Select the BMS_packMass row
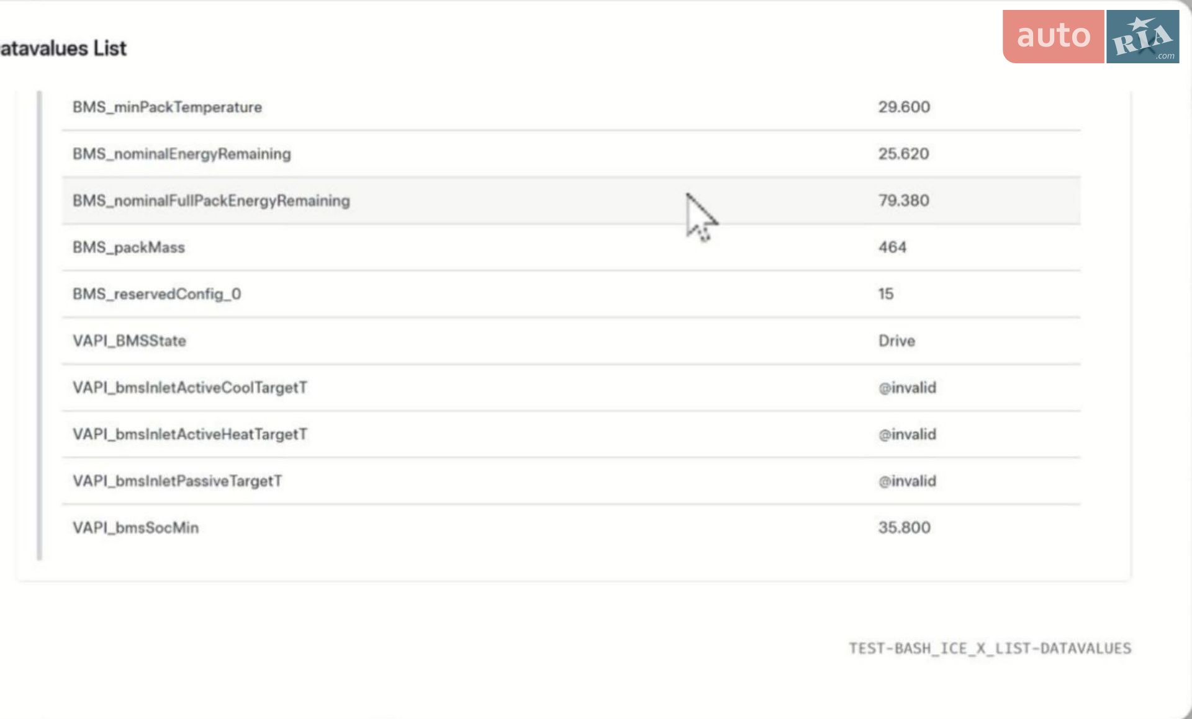This screenshot has height=719, width=1192. point(571,247)
